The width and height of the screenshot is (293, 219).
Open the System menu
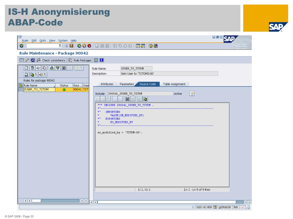tap(63, 40)
